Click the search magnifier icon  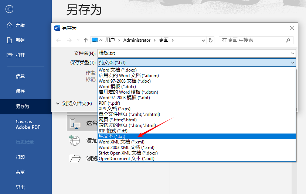point(288,40)
